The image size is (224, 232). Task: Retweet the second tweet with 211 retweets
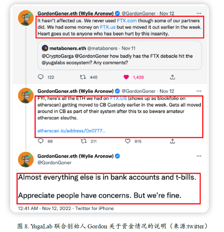83,141
